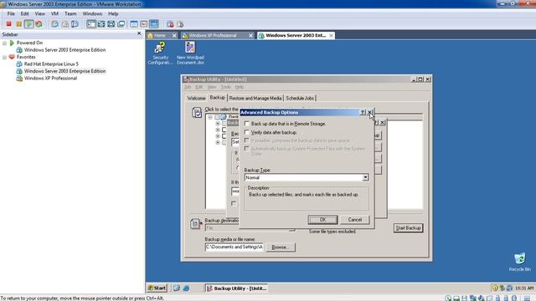Expand the last child node in backup tree
Image resolution: width=536 pixels, height=301 pixels.
coord(218,142)
